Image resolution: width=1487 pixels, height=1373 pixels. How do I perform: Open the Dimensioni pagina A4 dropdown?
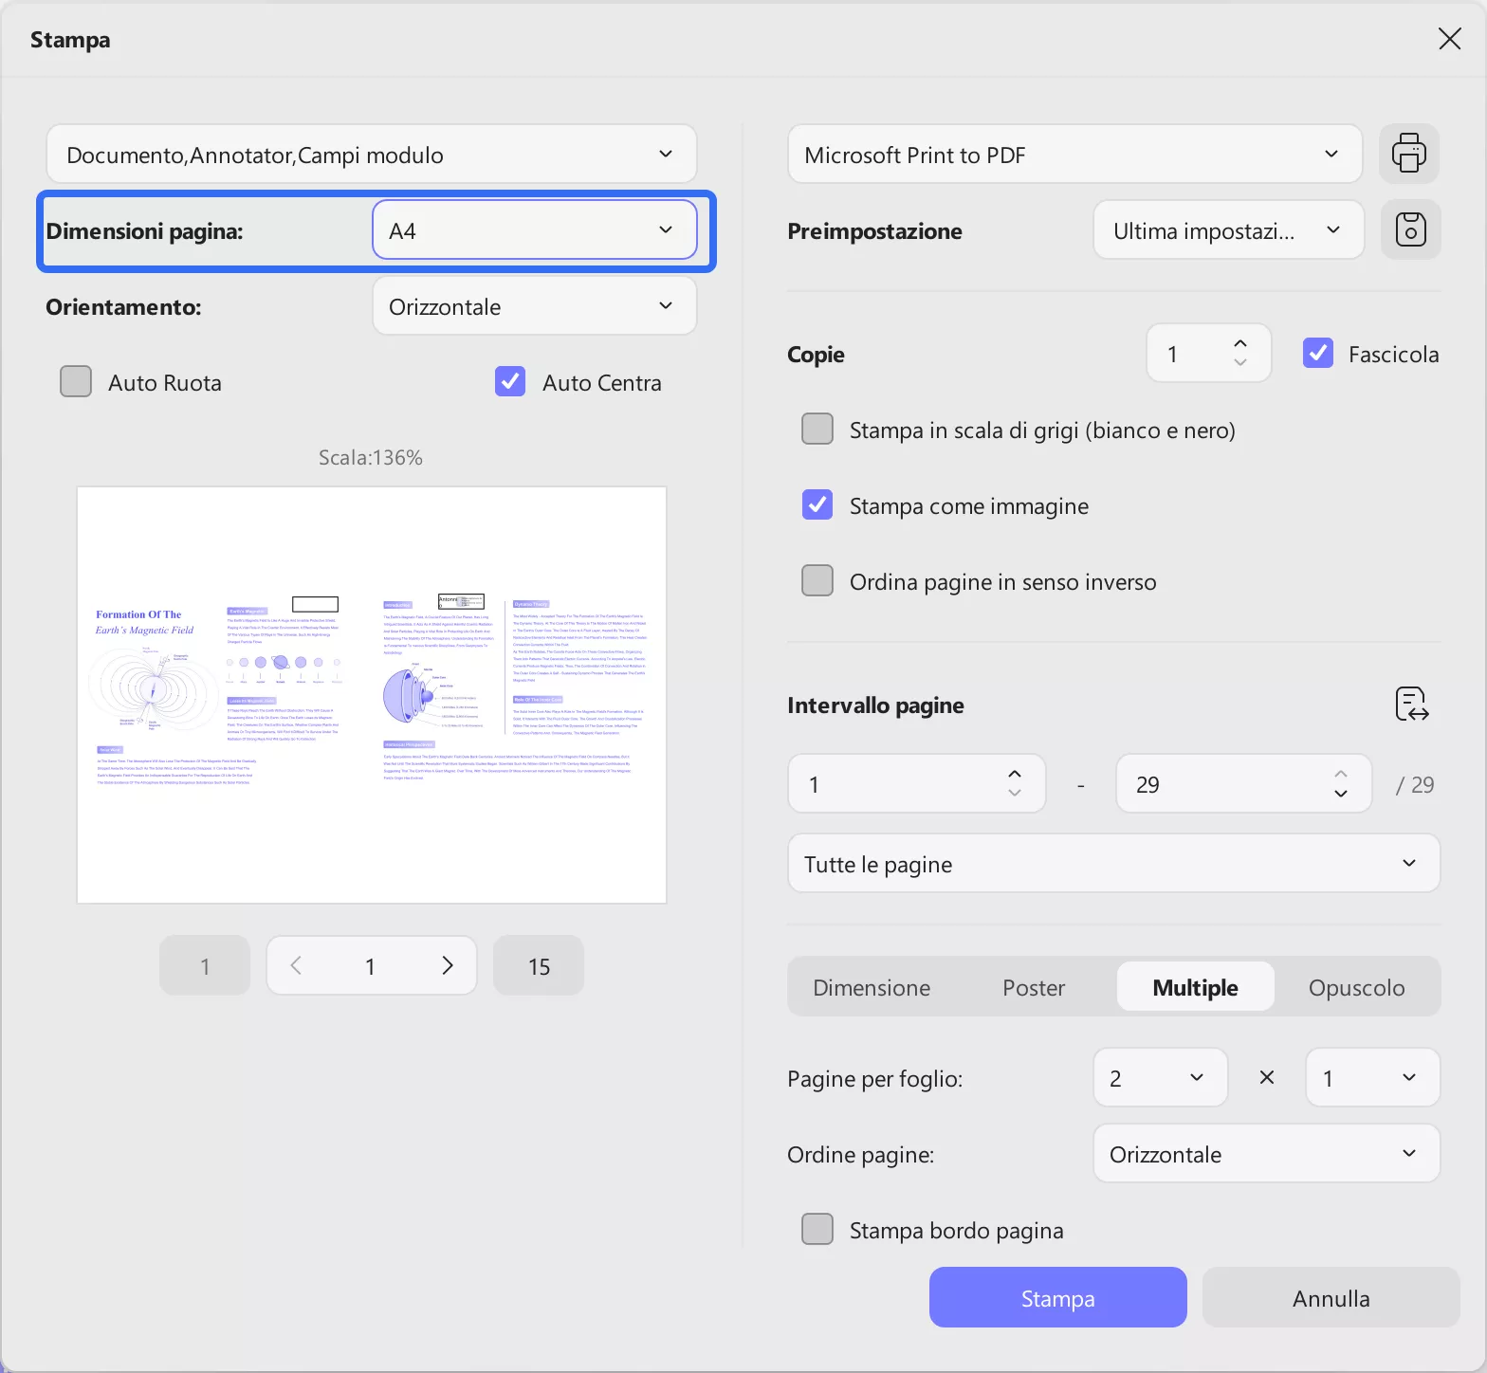click(x=534, y=230)
